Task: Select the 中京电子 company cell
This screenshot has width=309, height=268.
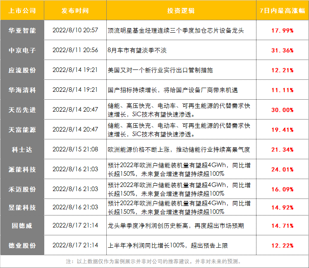Action: point(22,50)
